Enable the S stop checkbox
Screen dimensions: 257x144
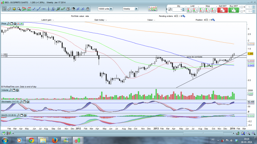(242, 7)
